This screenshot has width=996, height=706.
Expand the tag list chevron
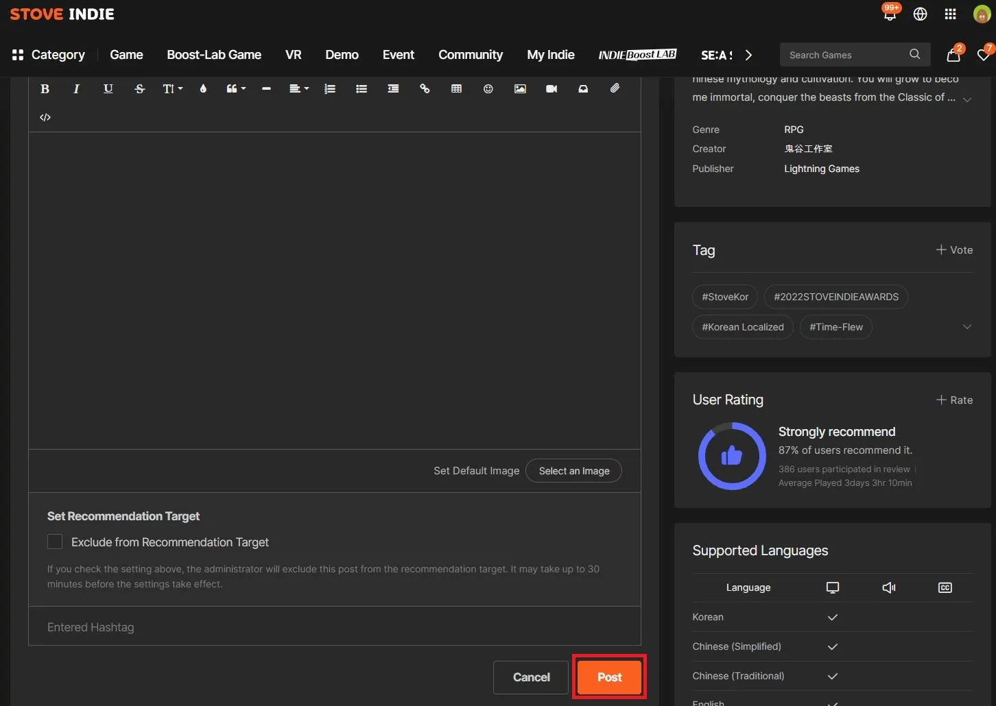[967, 327]
